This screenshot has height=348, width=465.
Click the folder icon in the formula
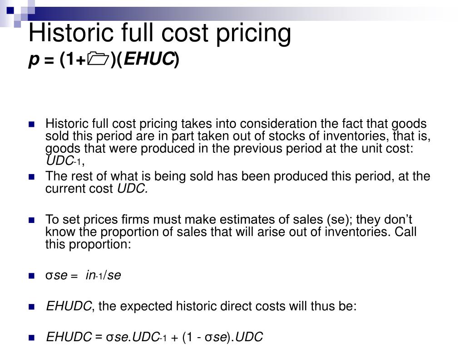(98, 59)
